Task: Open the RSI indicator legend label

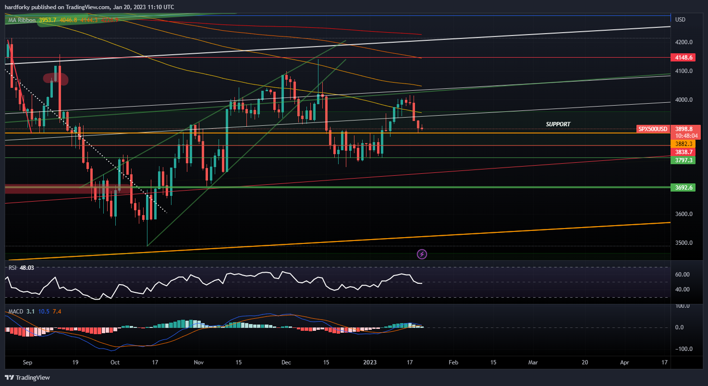Action: 12,267
